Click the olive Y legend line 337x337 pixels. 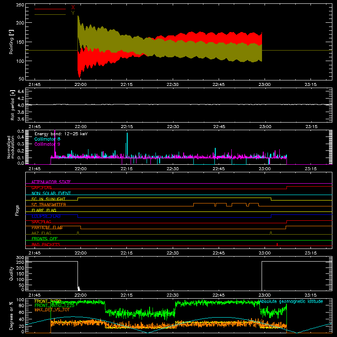[x=50, y=15]
